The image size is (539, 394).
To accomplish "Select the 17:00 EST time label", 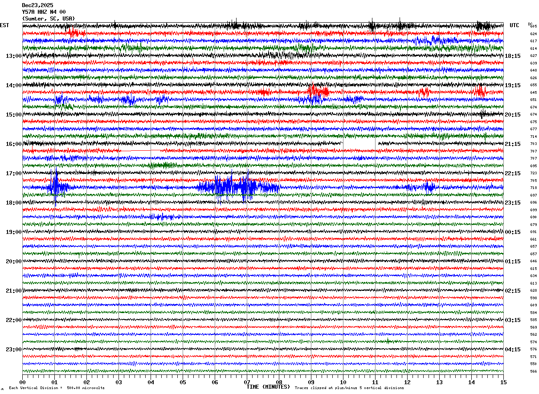I will click(x=14, y=173).
